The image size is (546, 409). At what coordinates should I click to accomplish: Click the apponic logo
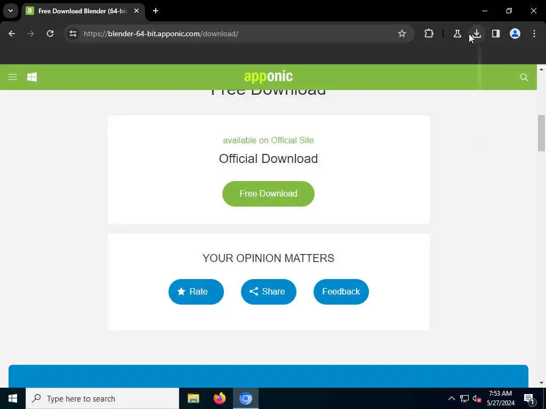(269, 76)
